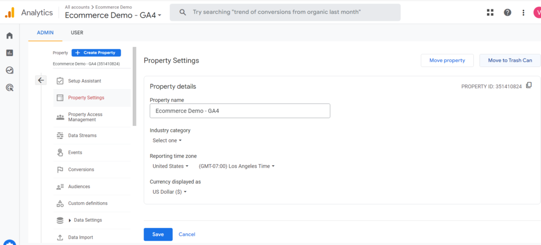The image size is (541, 245).
Task: Switch to the USER tab
Action: (x=77, y=33)
